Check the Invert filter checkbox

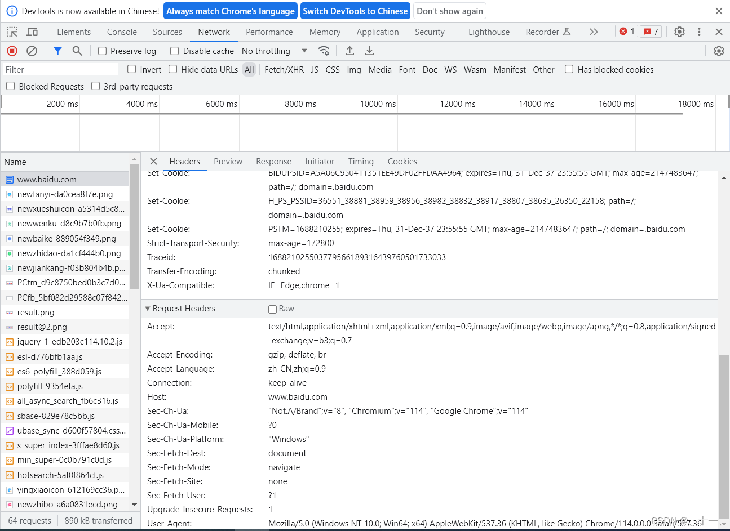point(132,69)
